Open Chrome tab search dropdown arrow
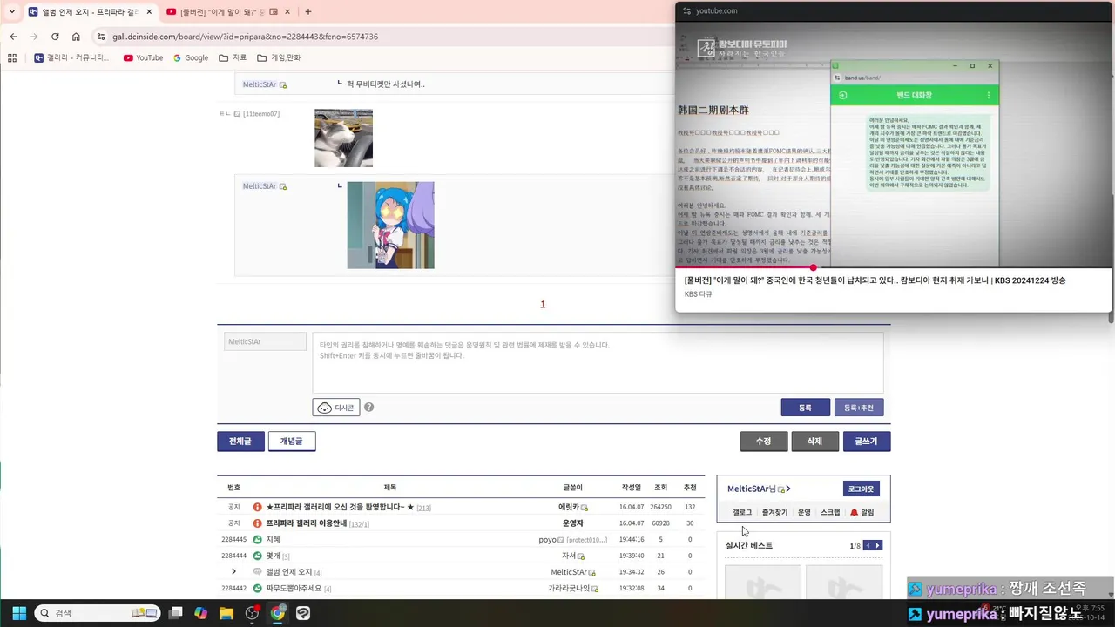The image size is (1115, 627). coord(11,12)
